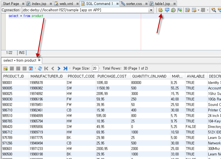
Task: Sort by the PURCHASE_COST column header
Action: (113, 76)
